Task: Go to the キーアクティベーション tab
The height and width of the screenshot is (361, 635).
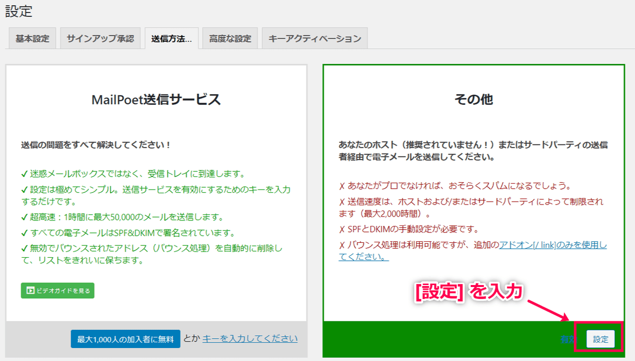Action: click(315, 39)
